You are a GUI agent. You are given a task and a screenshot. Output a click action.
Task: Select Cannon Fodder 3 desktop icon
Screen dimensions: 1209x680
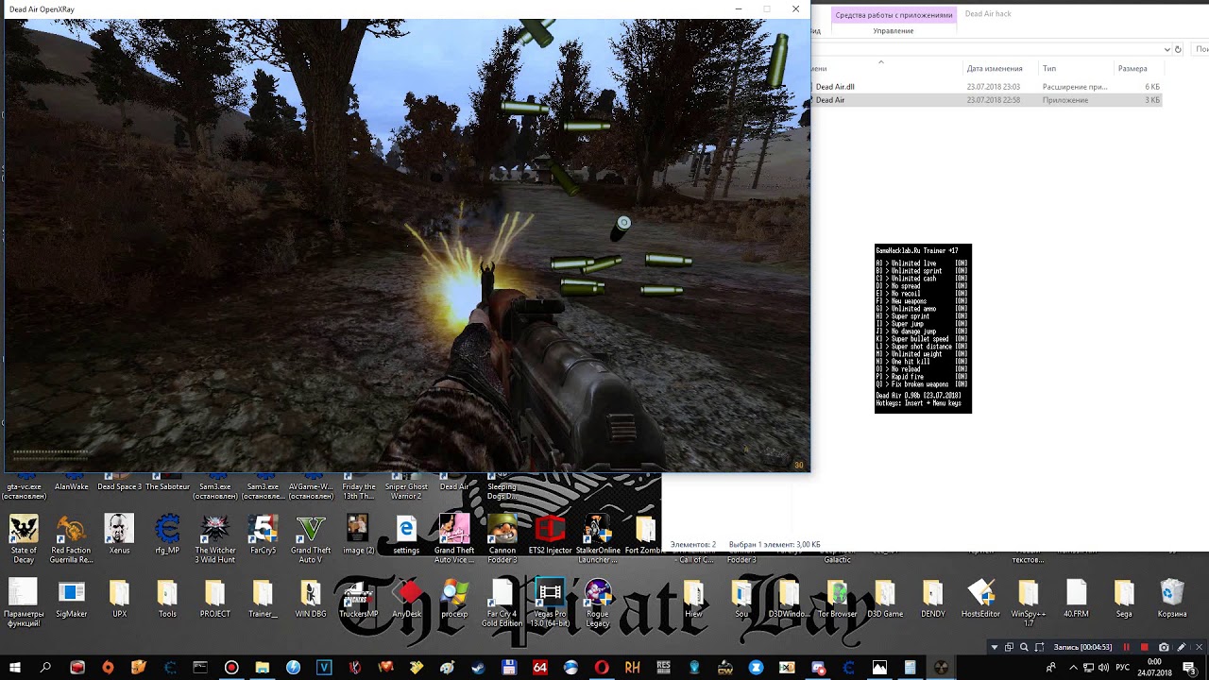coord(502,539)
